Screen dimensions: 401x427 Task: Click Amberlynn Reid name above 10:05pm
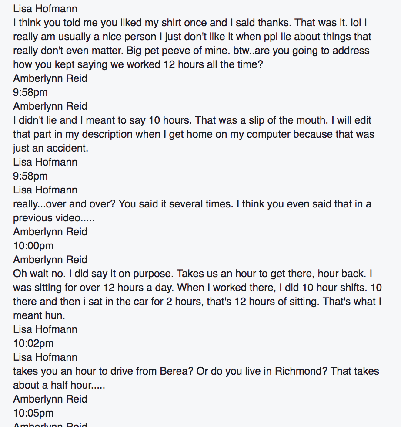pos(50,399)
